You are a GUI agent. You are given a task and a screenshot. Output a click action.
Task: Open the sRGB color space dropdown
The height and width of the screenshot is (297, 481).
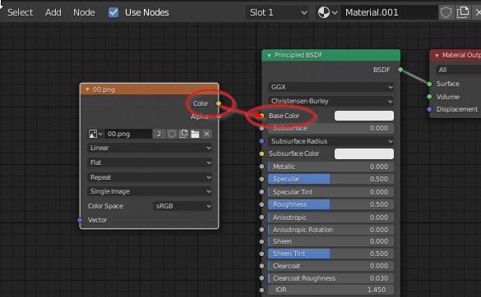point(183,206)
